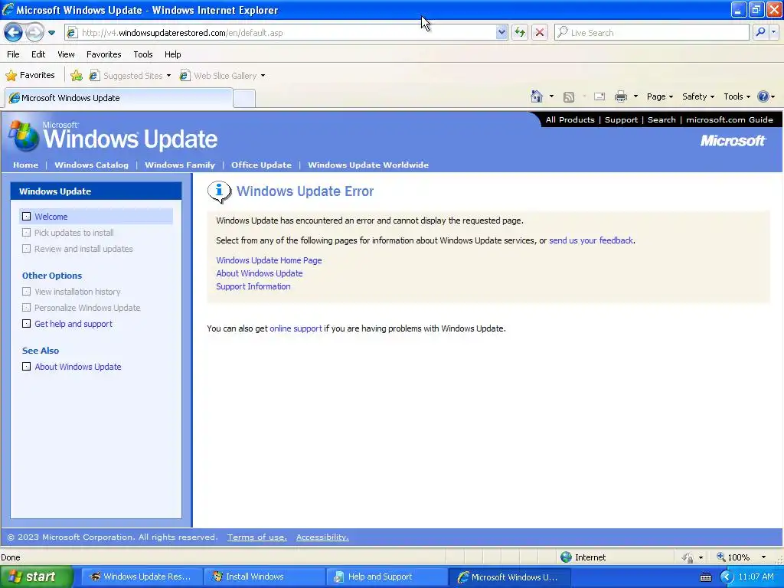Screen dimensions: 784x588
Task: Select Get help and support
Action: pos(73,324)
